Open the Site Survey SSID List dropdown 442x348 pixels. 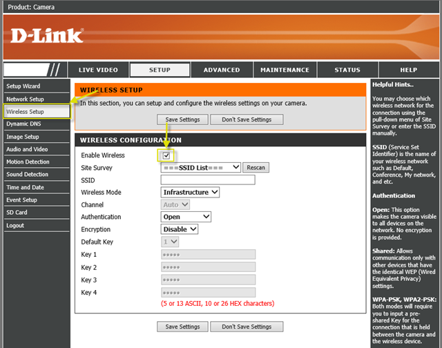tap(200, 167)
